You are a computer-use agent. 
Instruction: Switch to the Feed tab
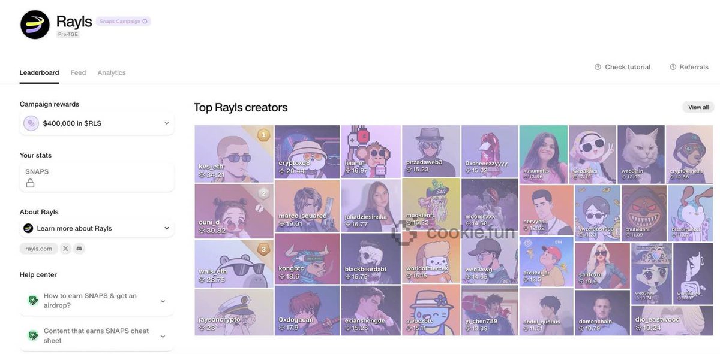78,72
